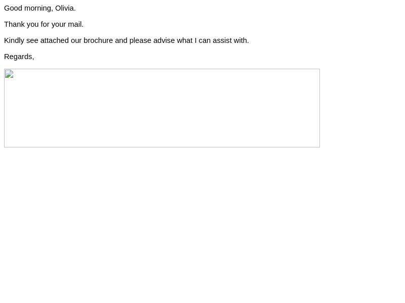Click the word 'Good' starting the email
This screenshot has height=303, width=405.
tap(13, 8)
